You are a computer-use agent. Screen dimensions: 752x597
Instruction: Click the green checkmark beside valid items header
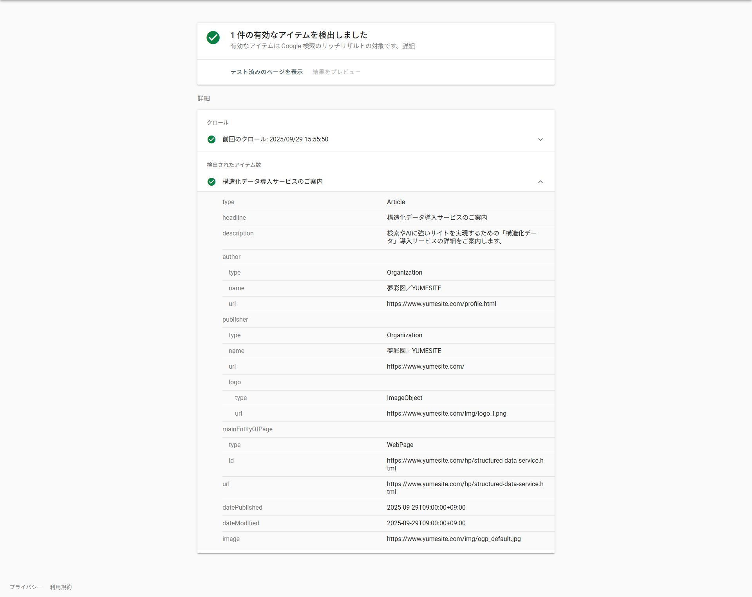213,38
